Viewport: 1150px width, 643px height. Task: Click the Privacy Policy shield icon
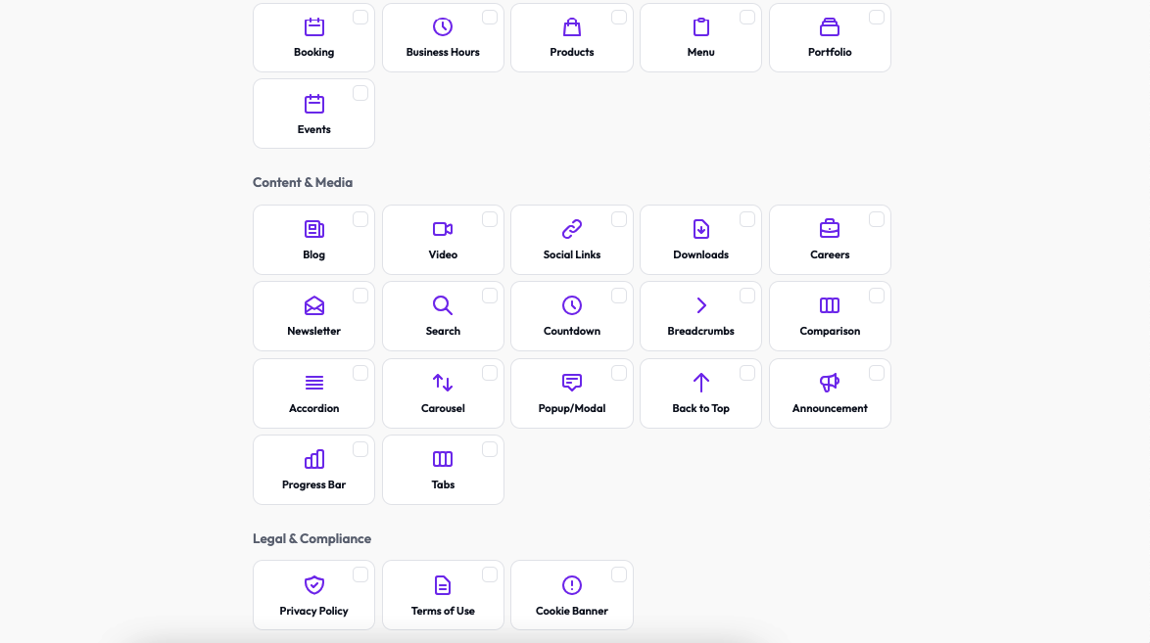pyautogui.click(x=313, y=584)
